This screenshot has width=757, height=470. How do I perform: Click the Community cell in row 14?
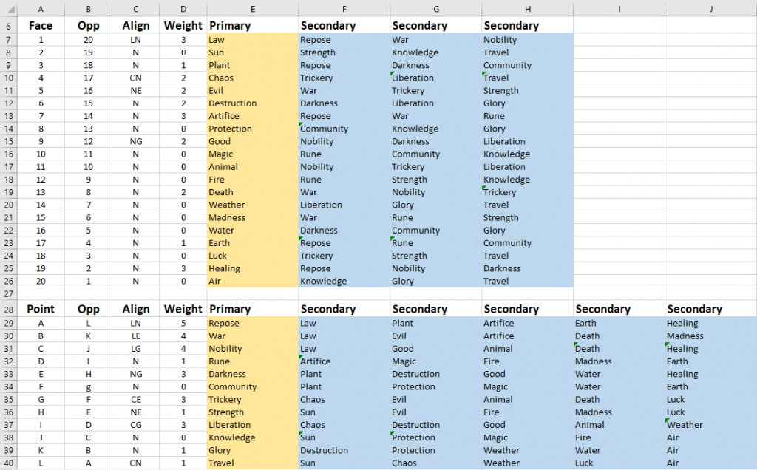pyautogui.click(x=344, y=129)
